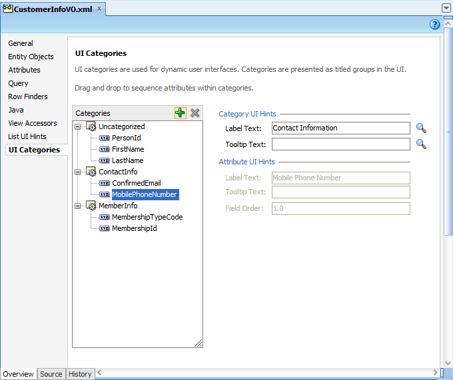Screen dimensions: 453x380
Task: Collapse the MemberInfo tree node
Action: (77, 206)
